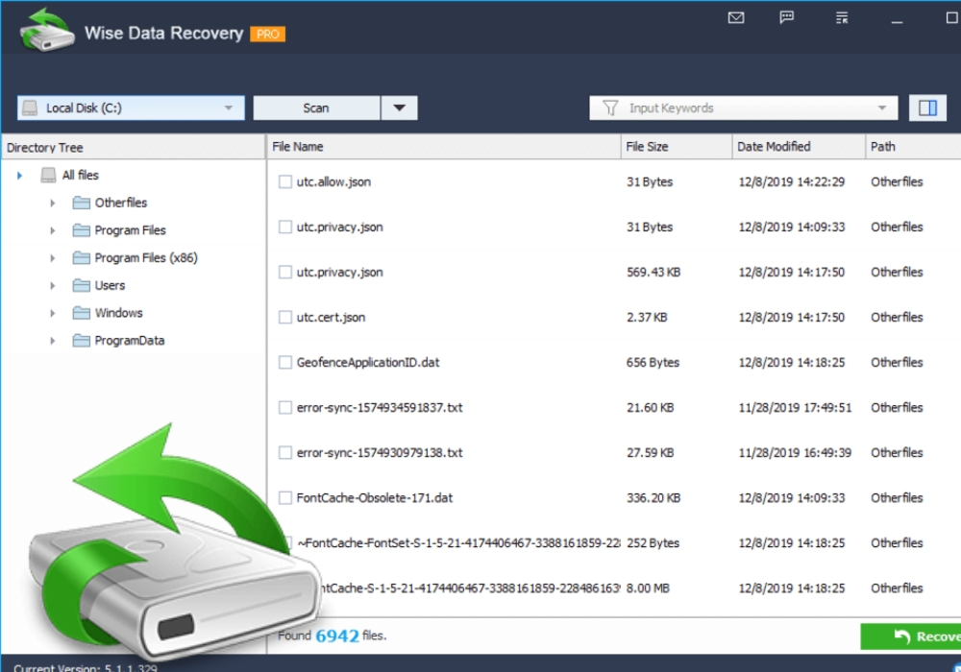Click the 8.00 MB file size cell
Image resolution: width=961 pixels, height=672 pixels.
tap(648, 588)
